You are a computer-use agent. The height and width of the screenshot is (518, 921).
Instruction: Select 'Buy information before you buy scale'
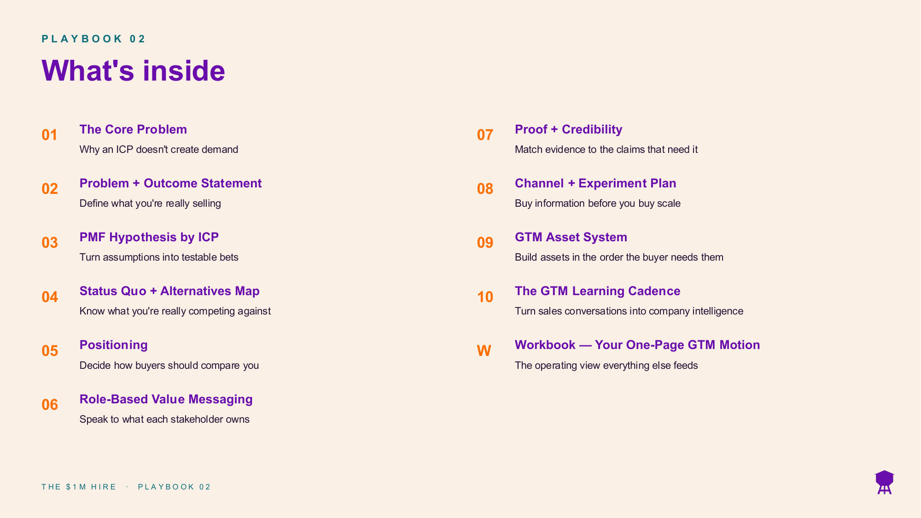point(598,204)
